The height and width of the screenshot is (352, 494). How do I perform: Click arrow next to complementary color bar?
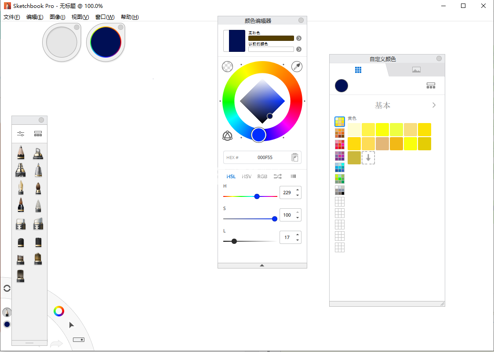pyautogui.click(x=299, y=39)
